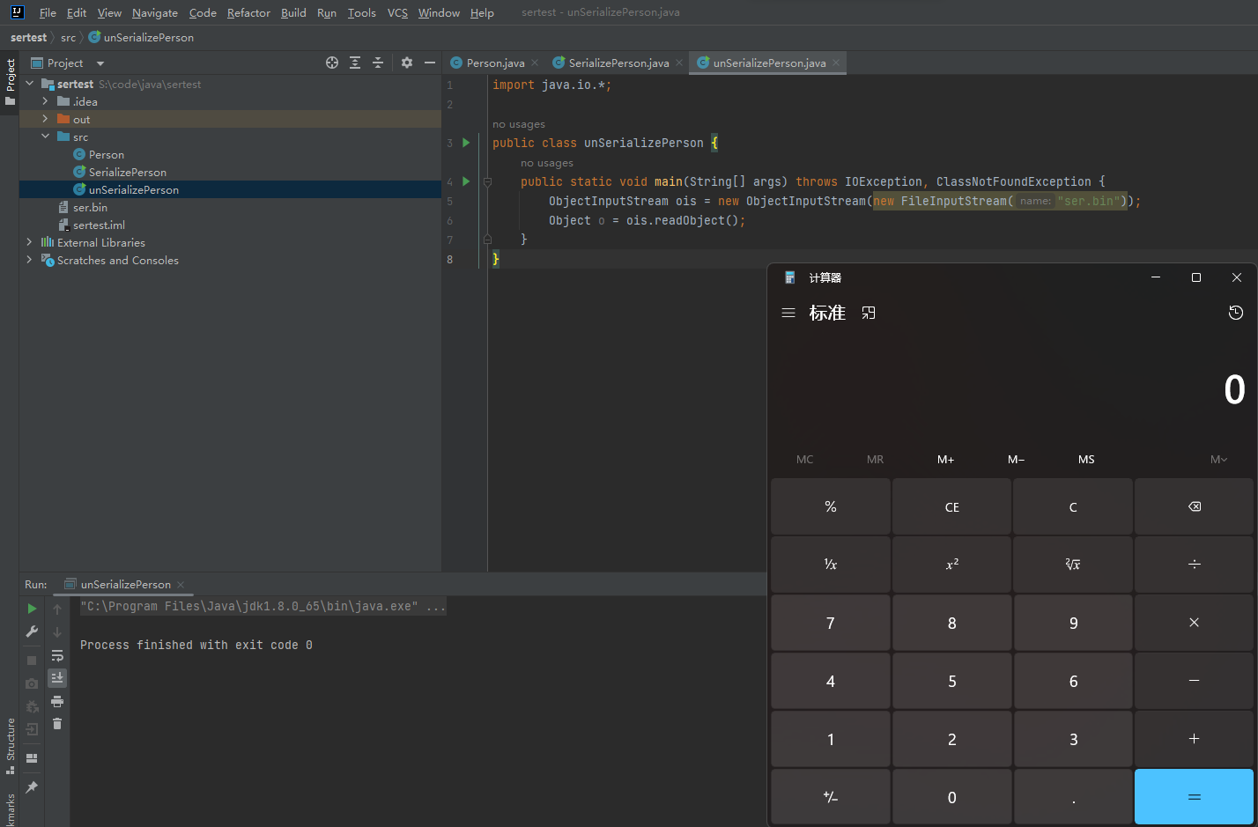1258x827 pixels.
Task: Open calculator navigation hamburger menu
Action: (788, 313)
